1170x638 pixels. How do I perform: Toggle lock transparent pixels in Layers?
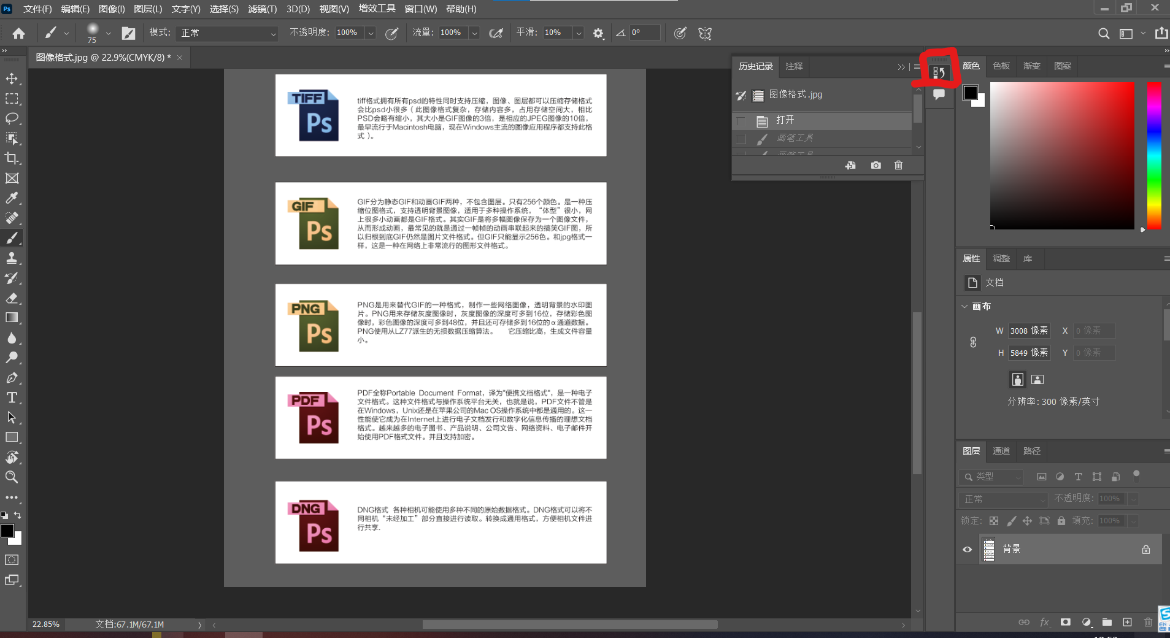tap(994, 521)
